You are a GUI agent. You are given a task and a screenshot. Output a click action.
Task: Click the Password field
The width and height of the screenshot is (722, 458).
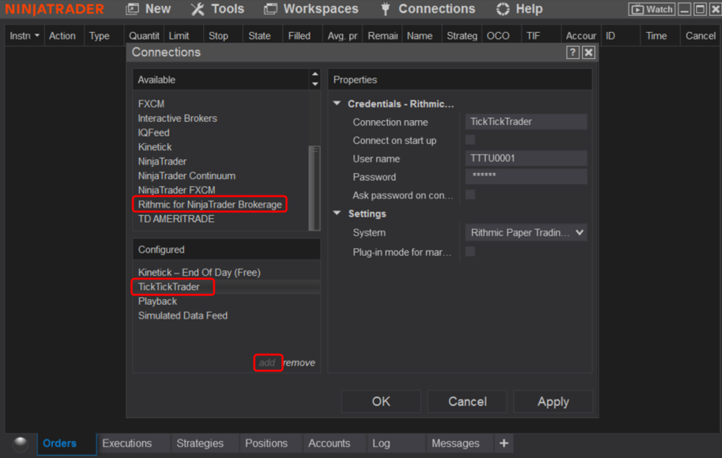coord(526,177)
